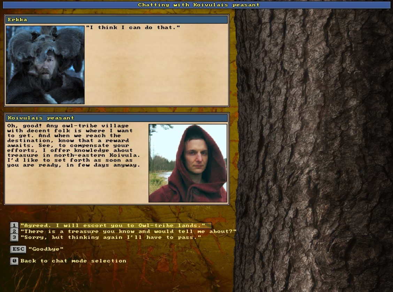Ask "There is a treasure you know and would tell me about?"

coord(128,231)
